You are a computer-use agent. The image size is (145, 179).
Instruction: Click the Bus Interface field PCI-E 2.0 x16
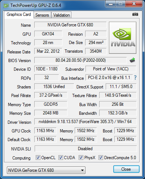[109, 78]
